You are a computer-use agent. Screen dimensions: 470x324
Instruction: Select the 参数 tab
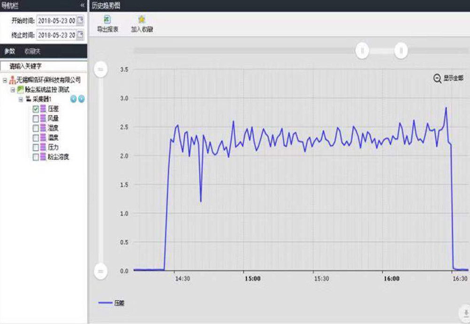pos(9,51)
